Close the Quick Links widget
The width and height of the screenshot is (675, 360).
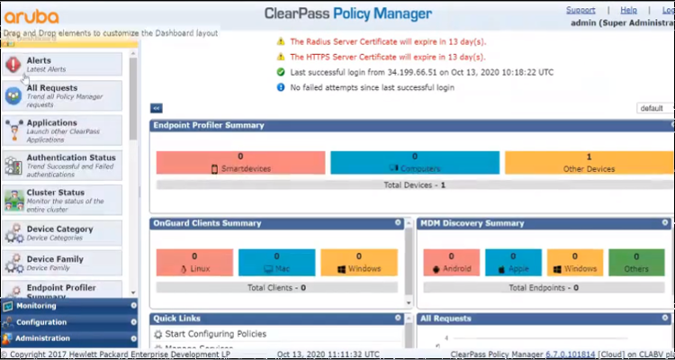(x=398, y=318)
